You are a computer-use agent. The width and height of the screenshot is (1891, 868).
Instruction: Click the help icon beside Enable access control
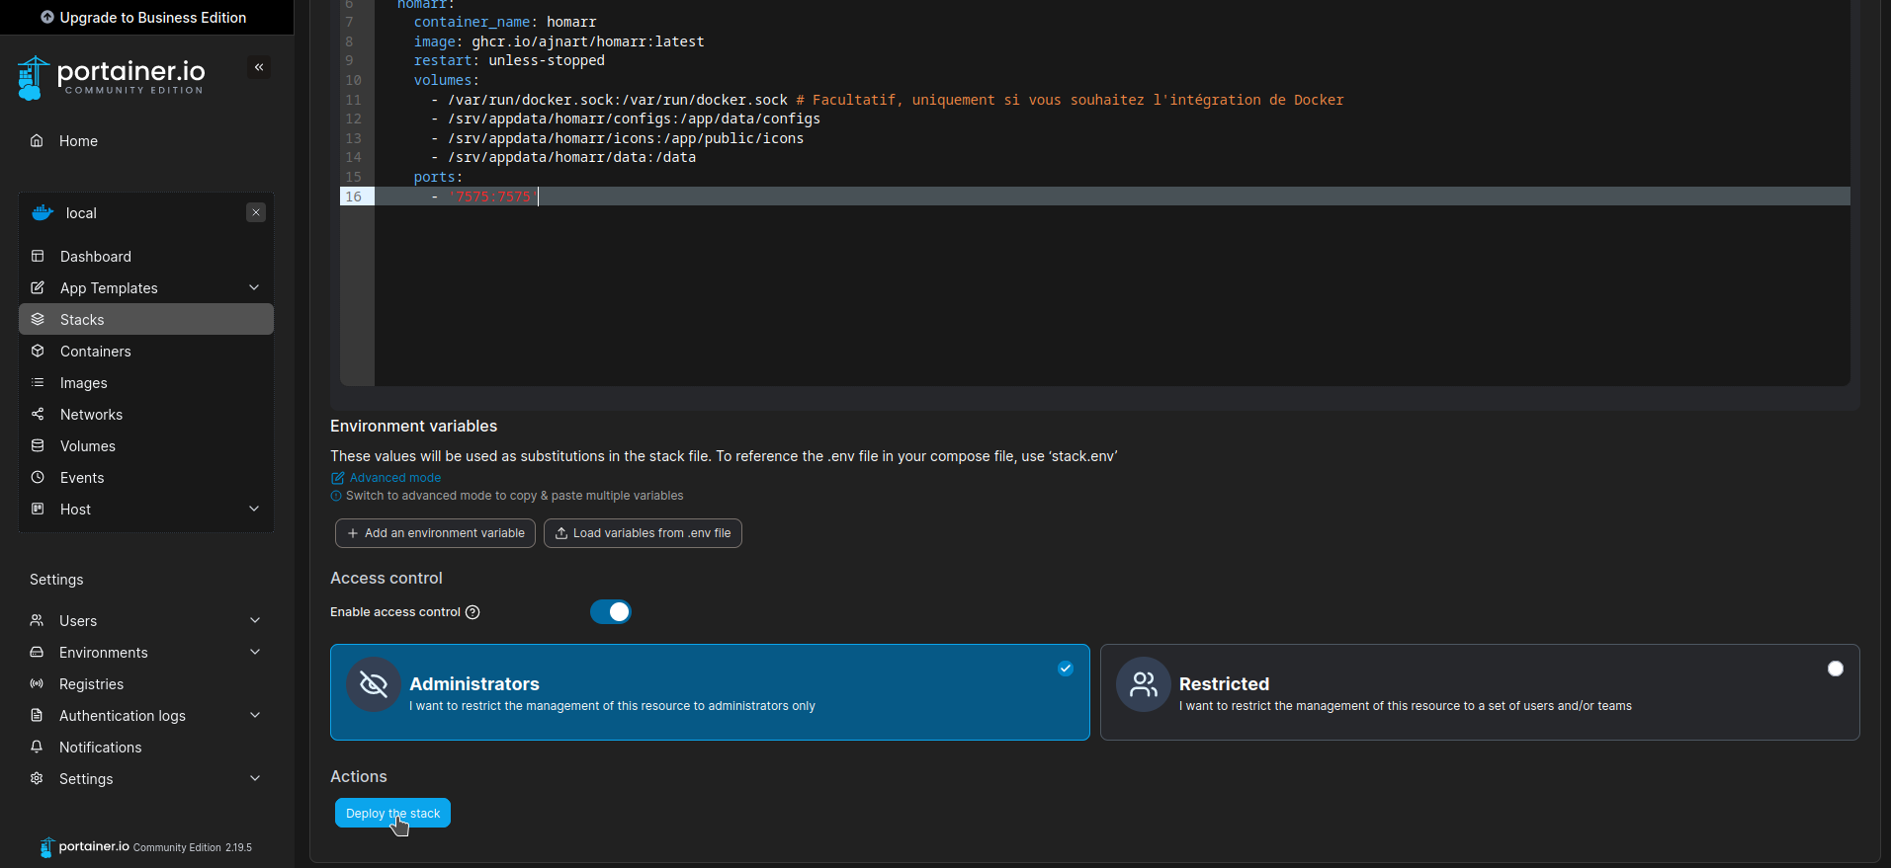pos(473,612)
